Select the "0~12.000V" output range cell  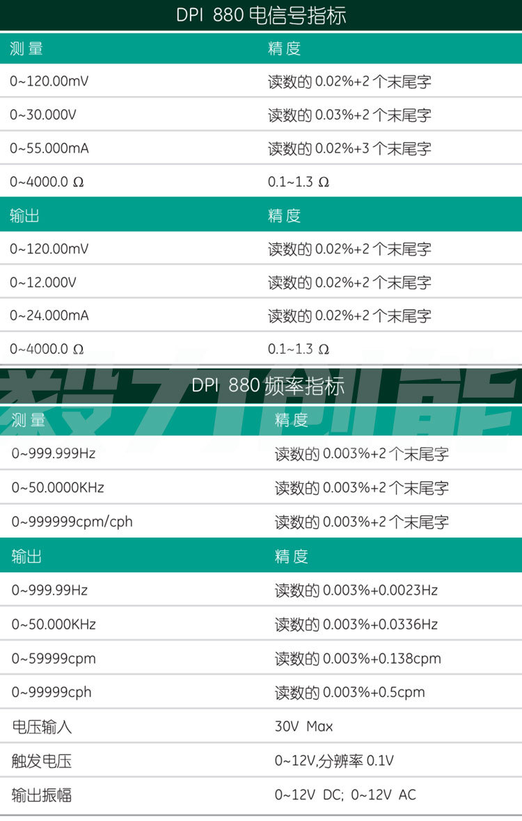click(43, 282)
